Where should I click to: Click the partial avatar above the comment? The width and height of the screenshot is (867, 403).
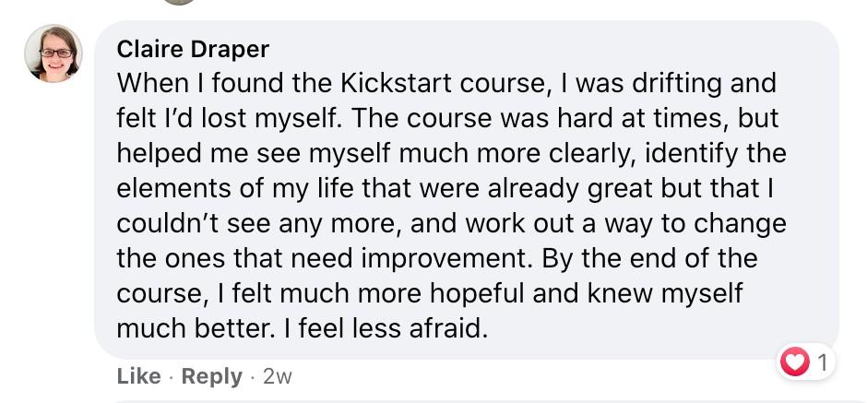(x=180, y=3)
